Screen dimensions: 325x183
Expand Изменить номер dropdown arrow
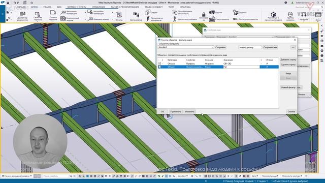(x=113, y=19)
